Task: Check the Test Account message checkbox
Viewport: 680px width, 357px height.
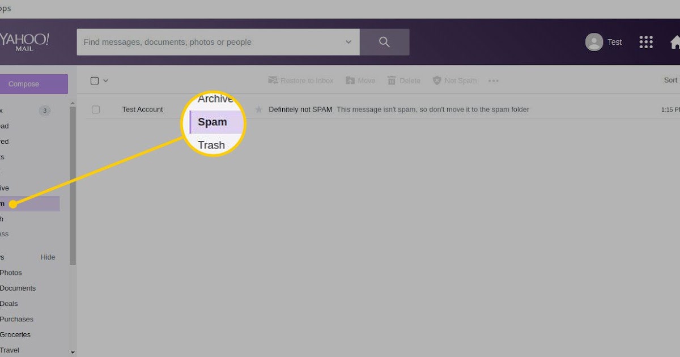Action: (96, 109)
